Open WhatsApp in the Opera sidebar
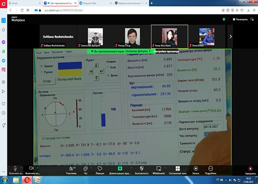The height and width of the screenshot is (184, 258). [4, 51]
